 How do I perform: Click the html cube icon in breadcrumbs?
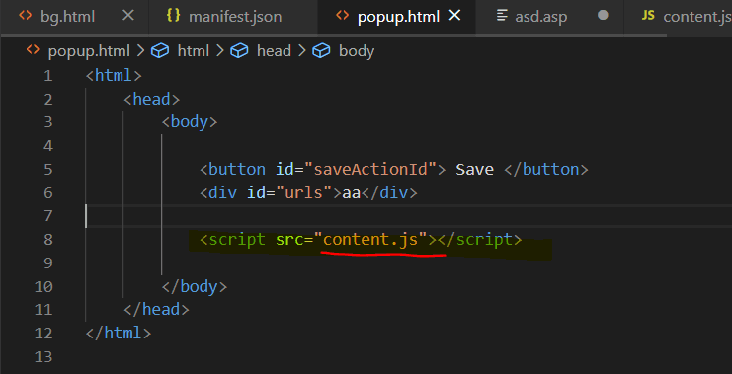click(x=160, y=51)
